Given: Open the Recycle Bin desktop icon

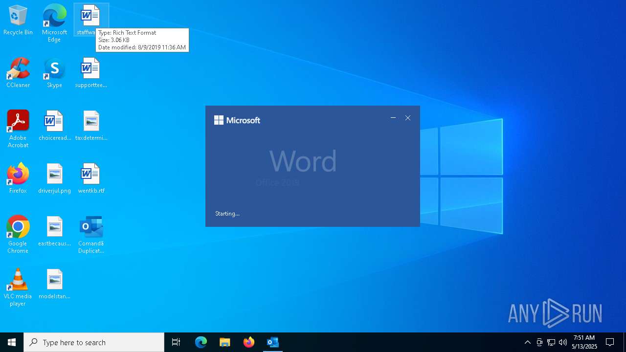Looking at the screenshot, I should point(18,20).
